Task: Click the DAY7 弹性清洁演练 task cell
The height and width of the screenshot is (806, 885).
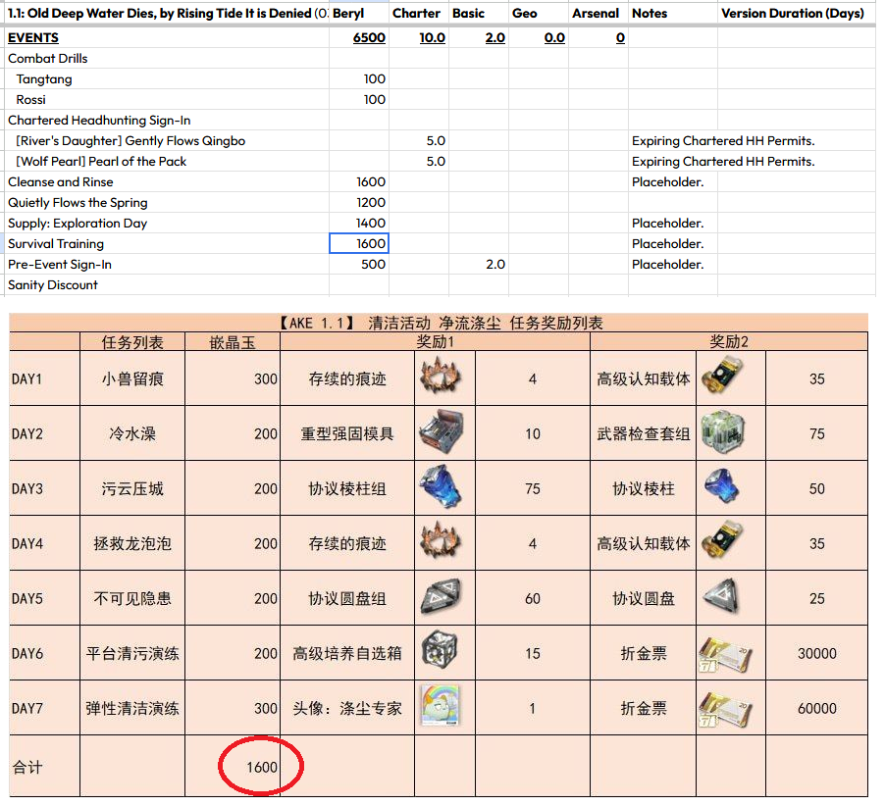Action: 132,708
